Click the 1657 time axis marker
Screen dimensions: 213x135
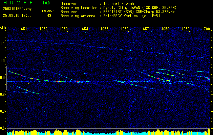[145, 29]
